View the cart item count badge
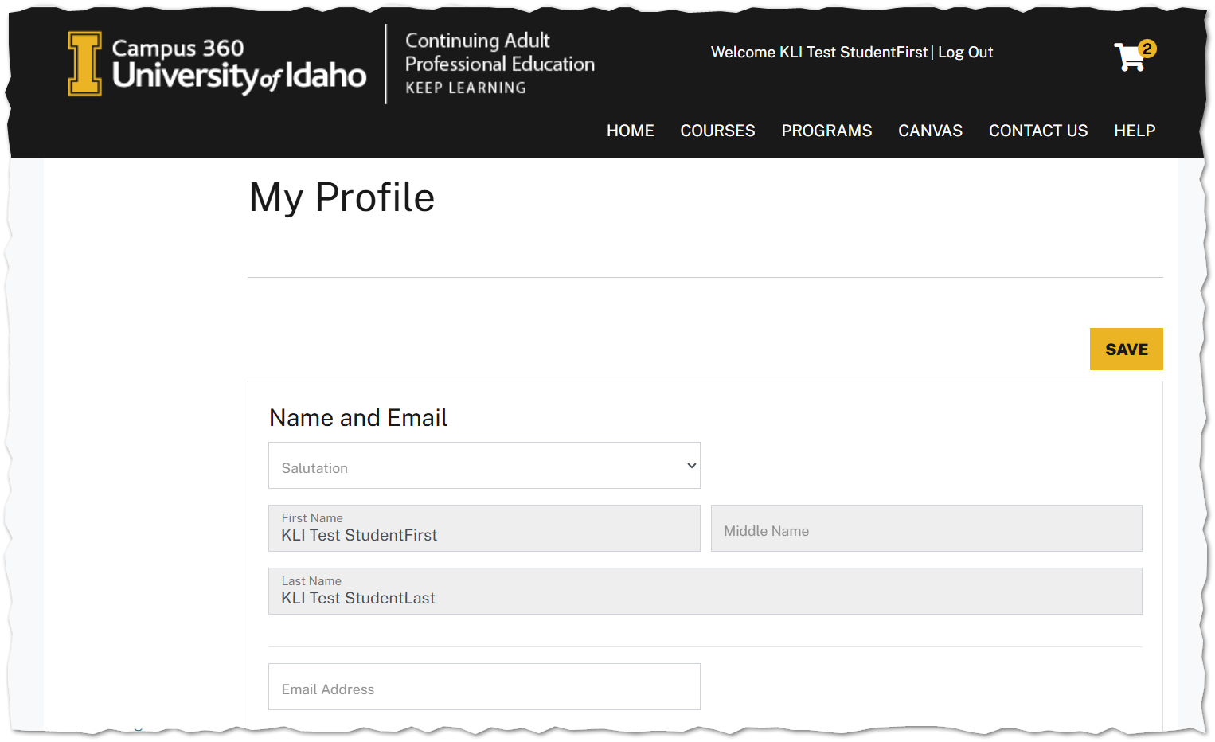 coord(1147,49)
